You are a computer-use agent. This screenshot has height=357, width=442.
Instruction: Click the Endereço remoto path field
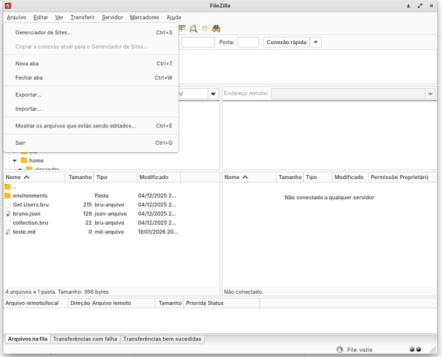[348, 94]
